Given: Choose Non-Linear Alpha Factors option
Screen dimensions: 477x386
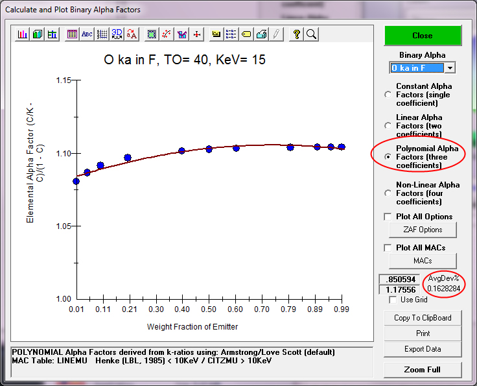Looking at the screenshot, I should point(388,193).
